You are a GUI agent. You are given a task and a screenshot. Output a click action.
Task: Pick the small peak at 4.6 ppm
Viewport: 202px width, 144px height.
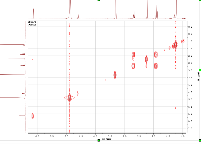(78, 94)
